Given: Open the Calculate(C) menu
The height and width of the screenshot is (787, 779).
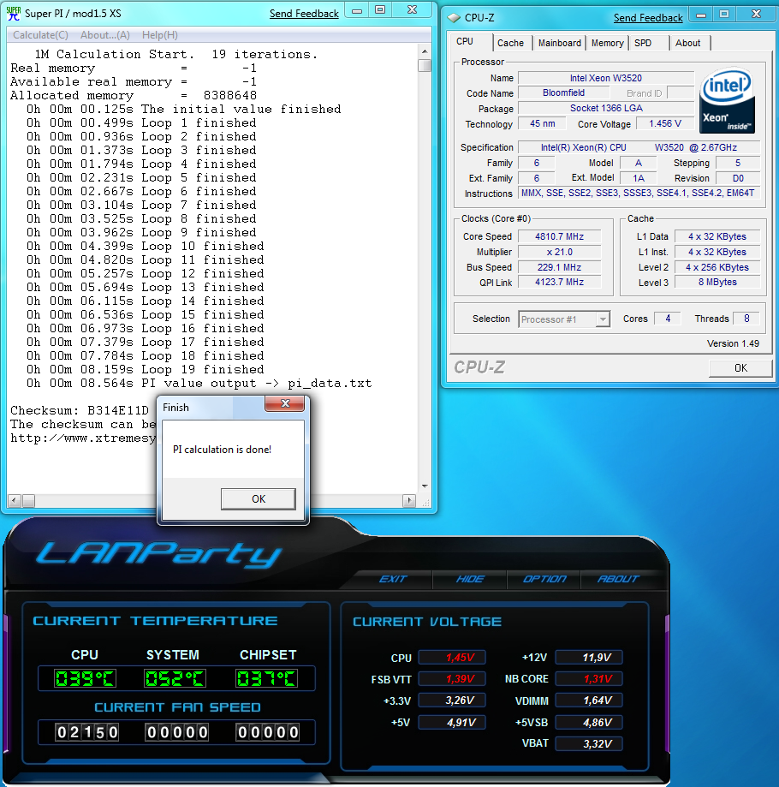Looking at the screenshot, I should pos(40,35).
